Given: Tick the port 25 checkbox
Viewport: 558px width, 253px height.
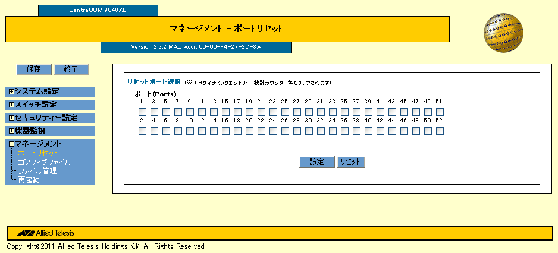Looking at the screenshot, I should [285, 112].
